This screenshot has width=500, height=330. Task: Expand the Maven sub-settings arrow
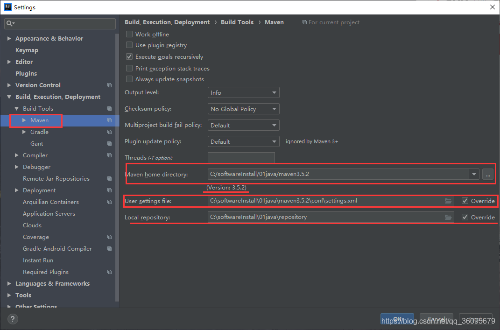tap(24, 120)
